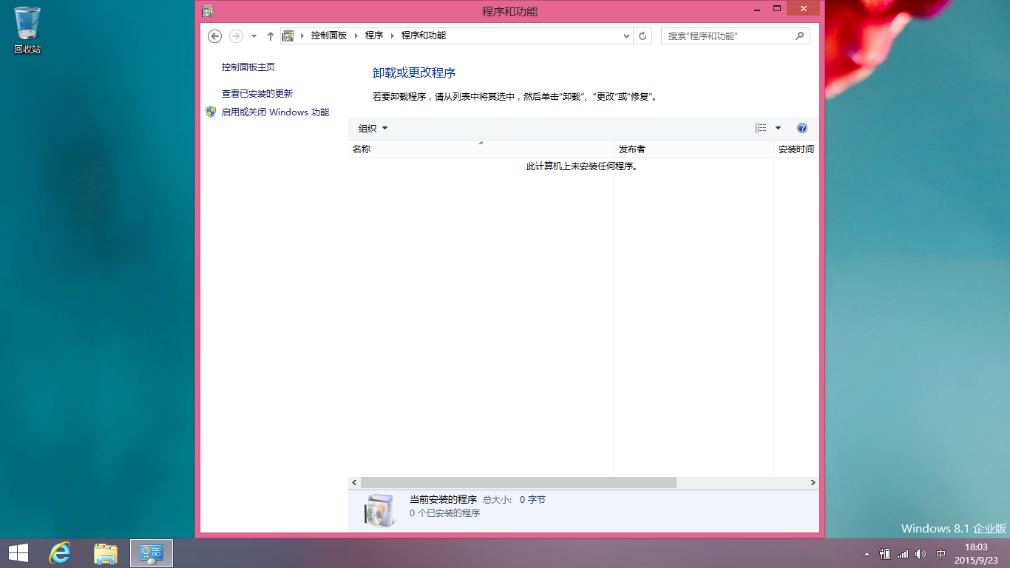Open the clock showing 18:03

tap(976, 553)
